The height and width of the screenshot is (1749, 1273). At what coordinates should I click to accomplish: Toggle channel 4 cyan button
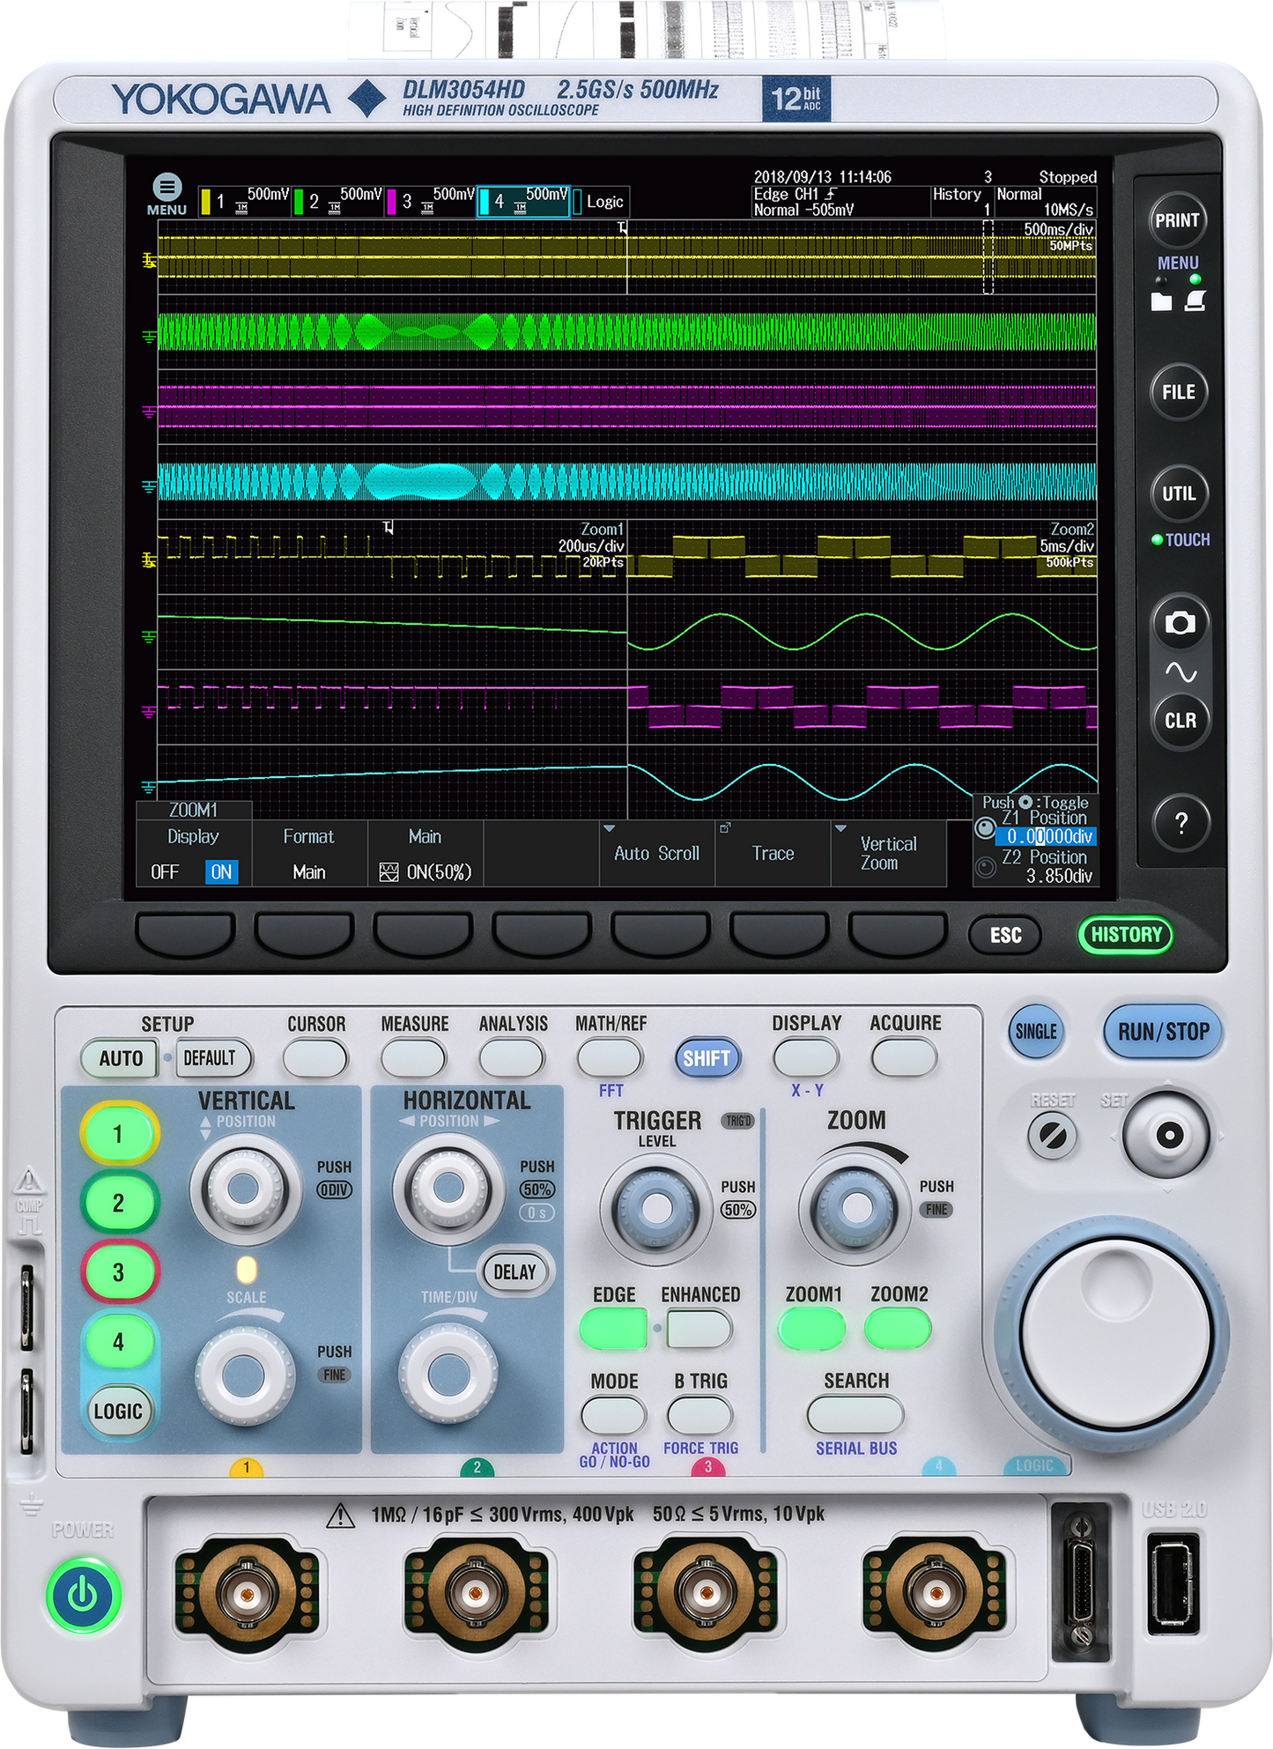click(x=118, y=1341)
